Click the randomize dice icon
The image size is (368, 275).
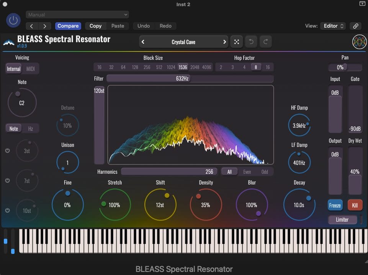[x=236, y=42]
